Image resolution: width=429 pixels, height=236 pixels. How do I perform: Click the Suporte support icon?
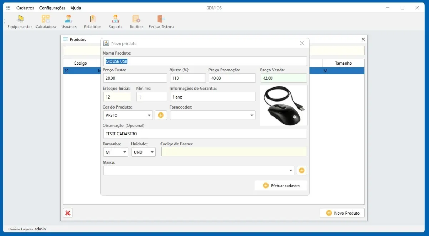[x=115, y=22]
